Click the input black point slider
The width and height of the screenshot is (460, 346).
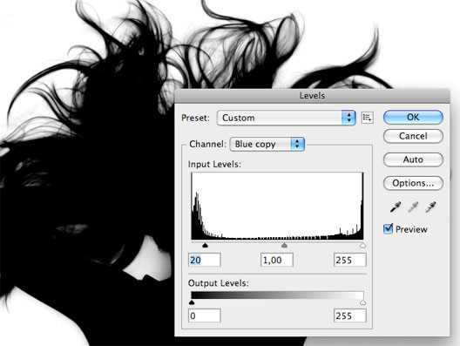click(x=205, y=245)
